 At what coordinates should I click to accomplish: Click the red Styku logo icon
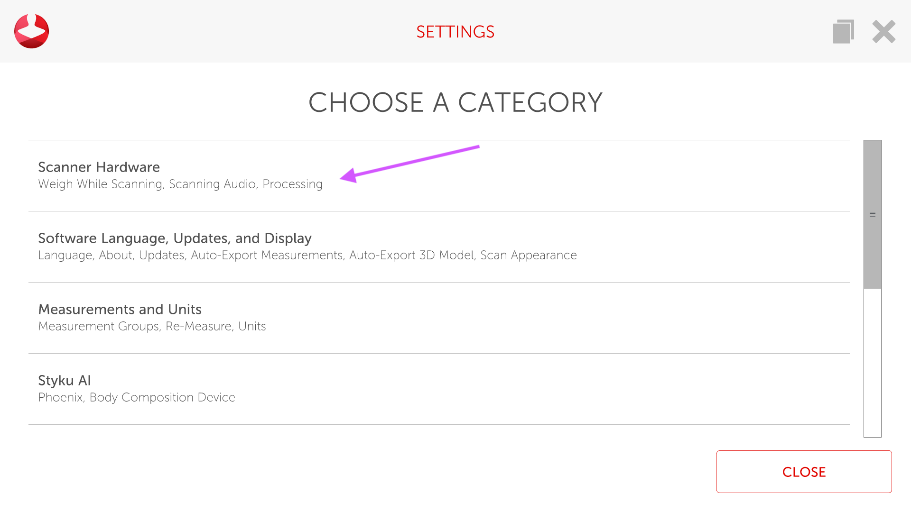31,31
